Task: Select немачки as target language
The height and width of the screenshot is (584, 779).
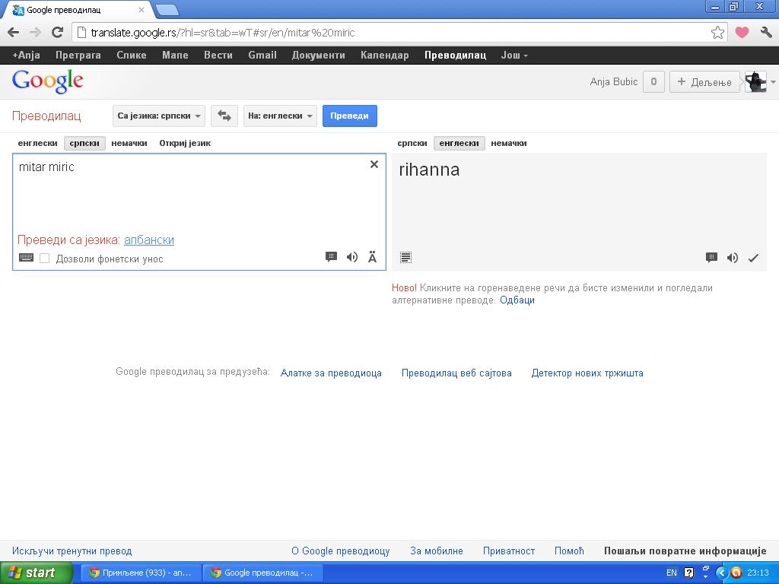Action: coord(509,143)
